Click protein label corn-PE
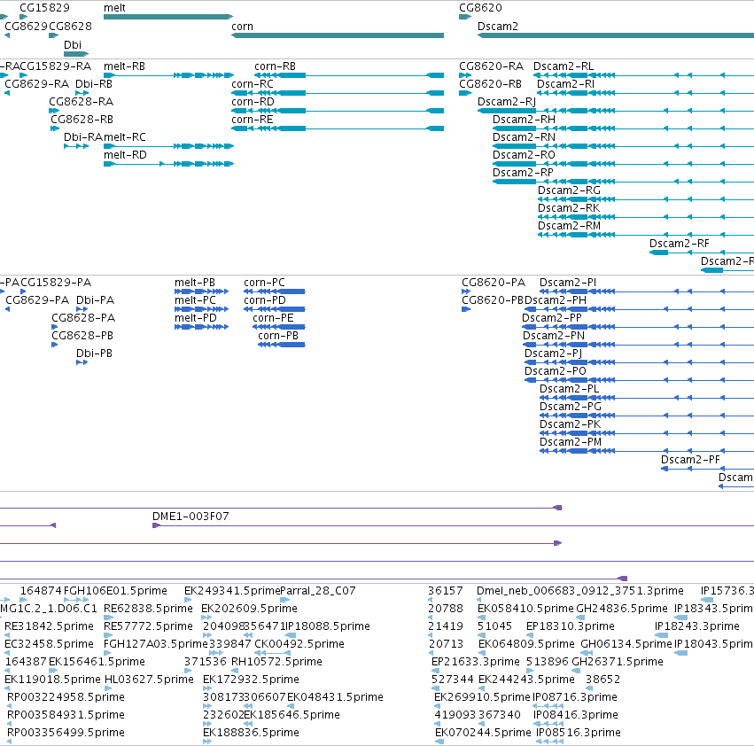Viewport: 754px width, 746px height. point(273,318)
